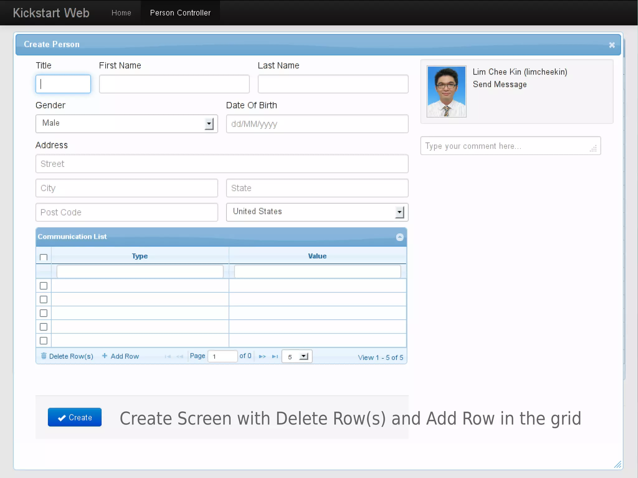Image resolution: width=638 pixels, height=478 pixels.
Task: Click the Date Of Birth input field
Action: click(x=317, y=124)
